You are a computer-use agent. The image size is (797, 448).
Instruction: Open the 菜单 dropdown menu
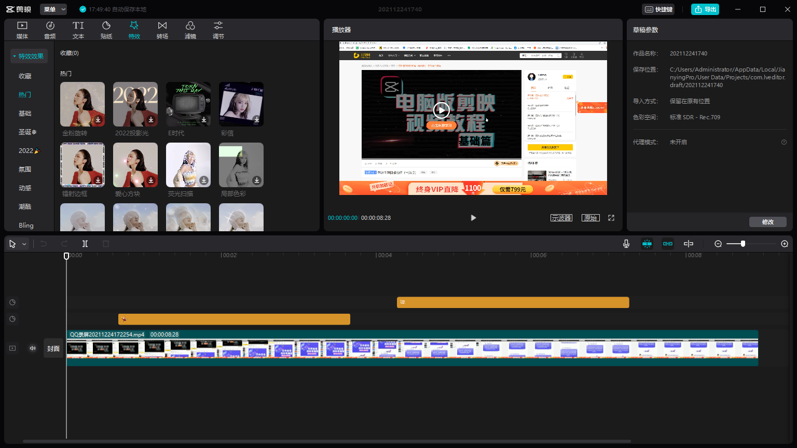[x=53, y=9]
